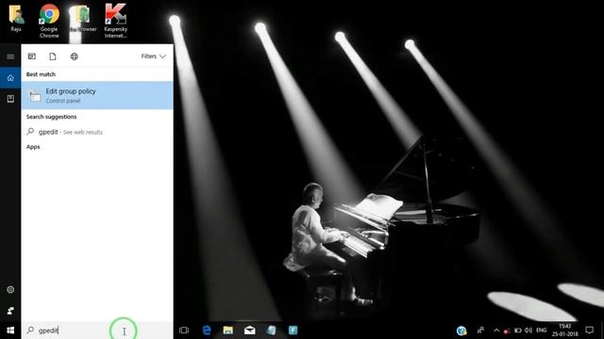Show hidden system tray icons
This screenshot has width=604, height=339.
(x=496, y=331)
